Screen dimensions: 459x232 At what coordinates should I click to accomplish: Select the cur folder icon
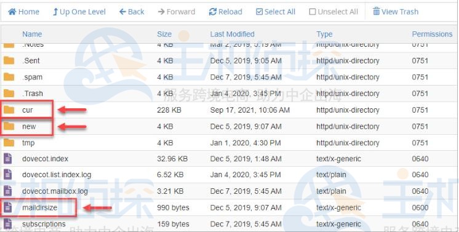pyautogui.click(x=9, y=110)
